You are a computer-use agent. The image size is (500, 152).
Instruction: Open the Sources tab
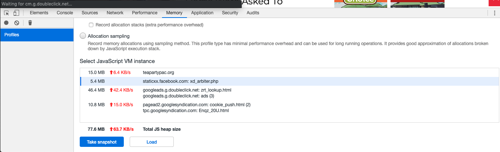click(90, 13)
